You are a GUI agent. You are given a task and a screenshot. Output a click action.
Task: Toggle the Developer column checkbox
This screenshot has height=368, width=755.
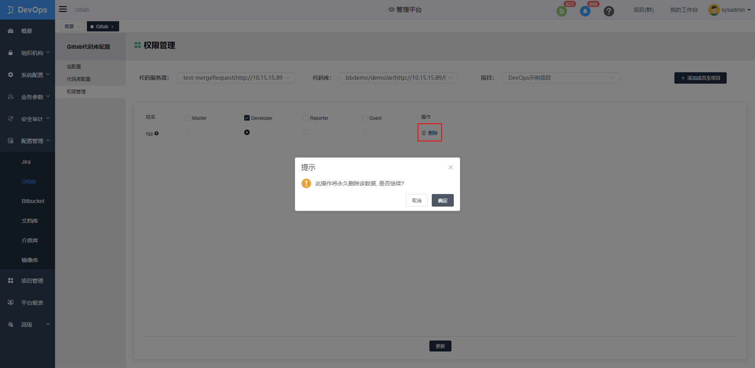tap(247, 118)
